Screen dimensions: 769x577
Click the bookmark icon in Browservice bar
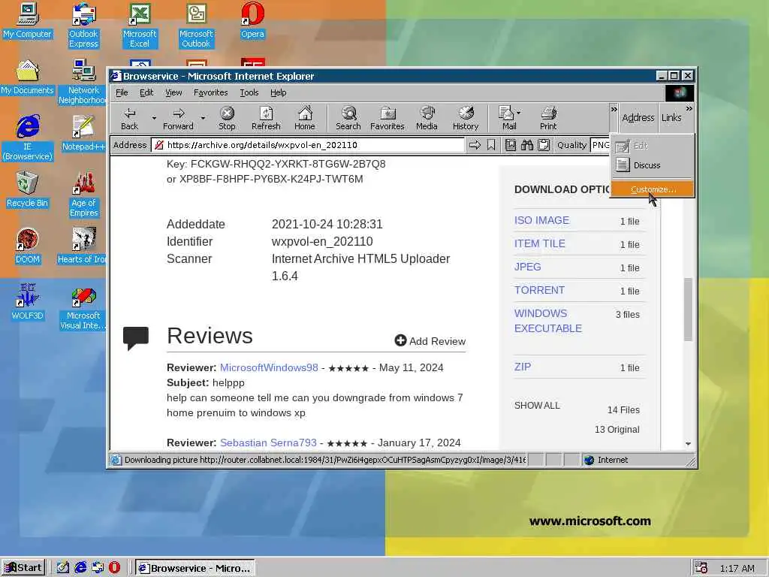[x=491, y=145]
